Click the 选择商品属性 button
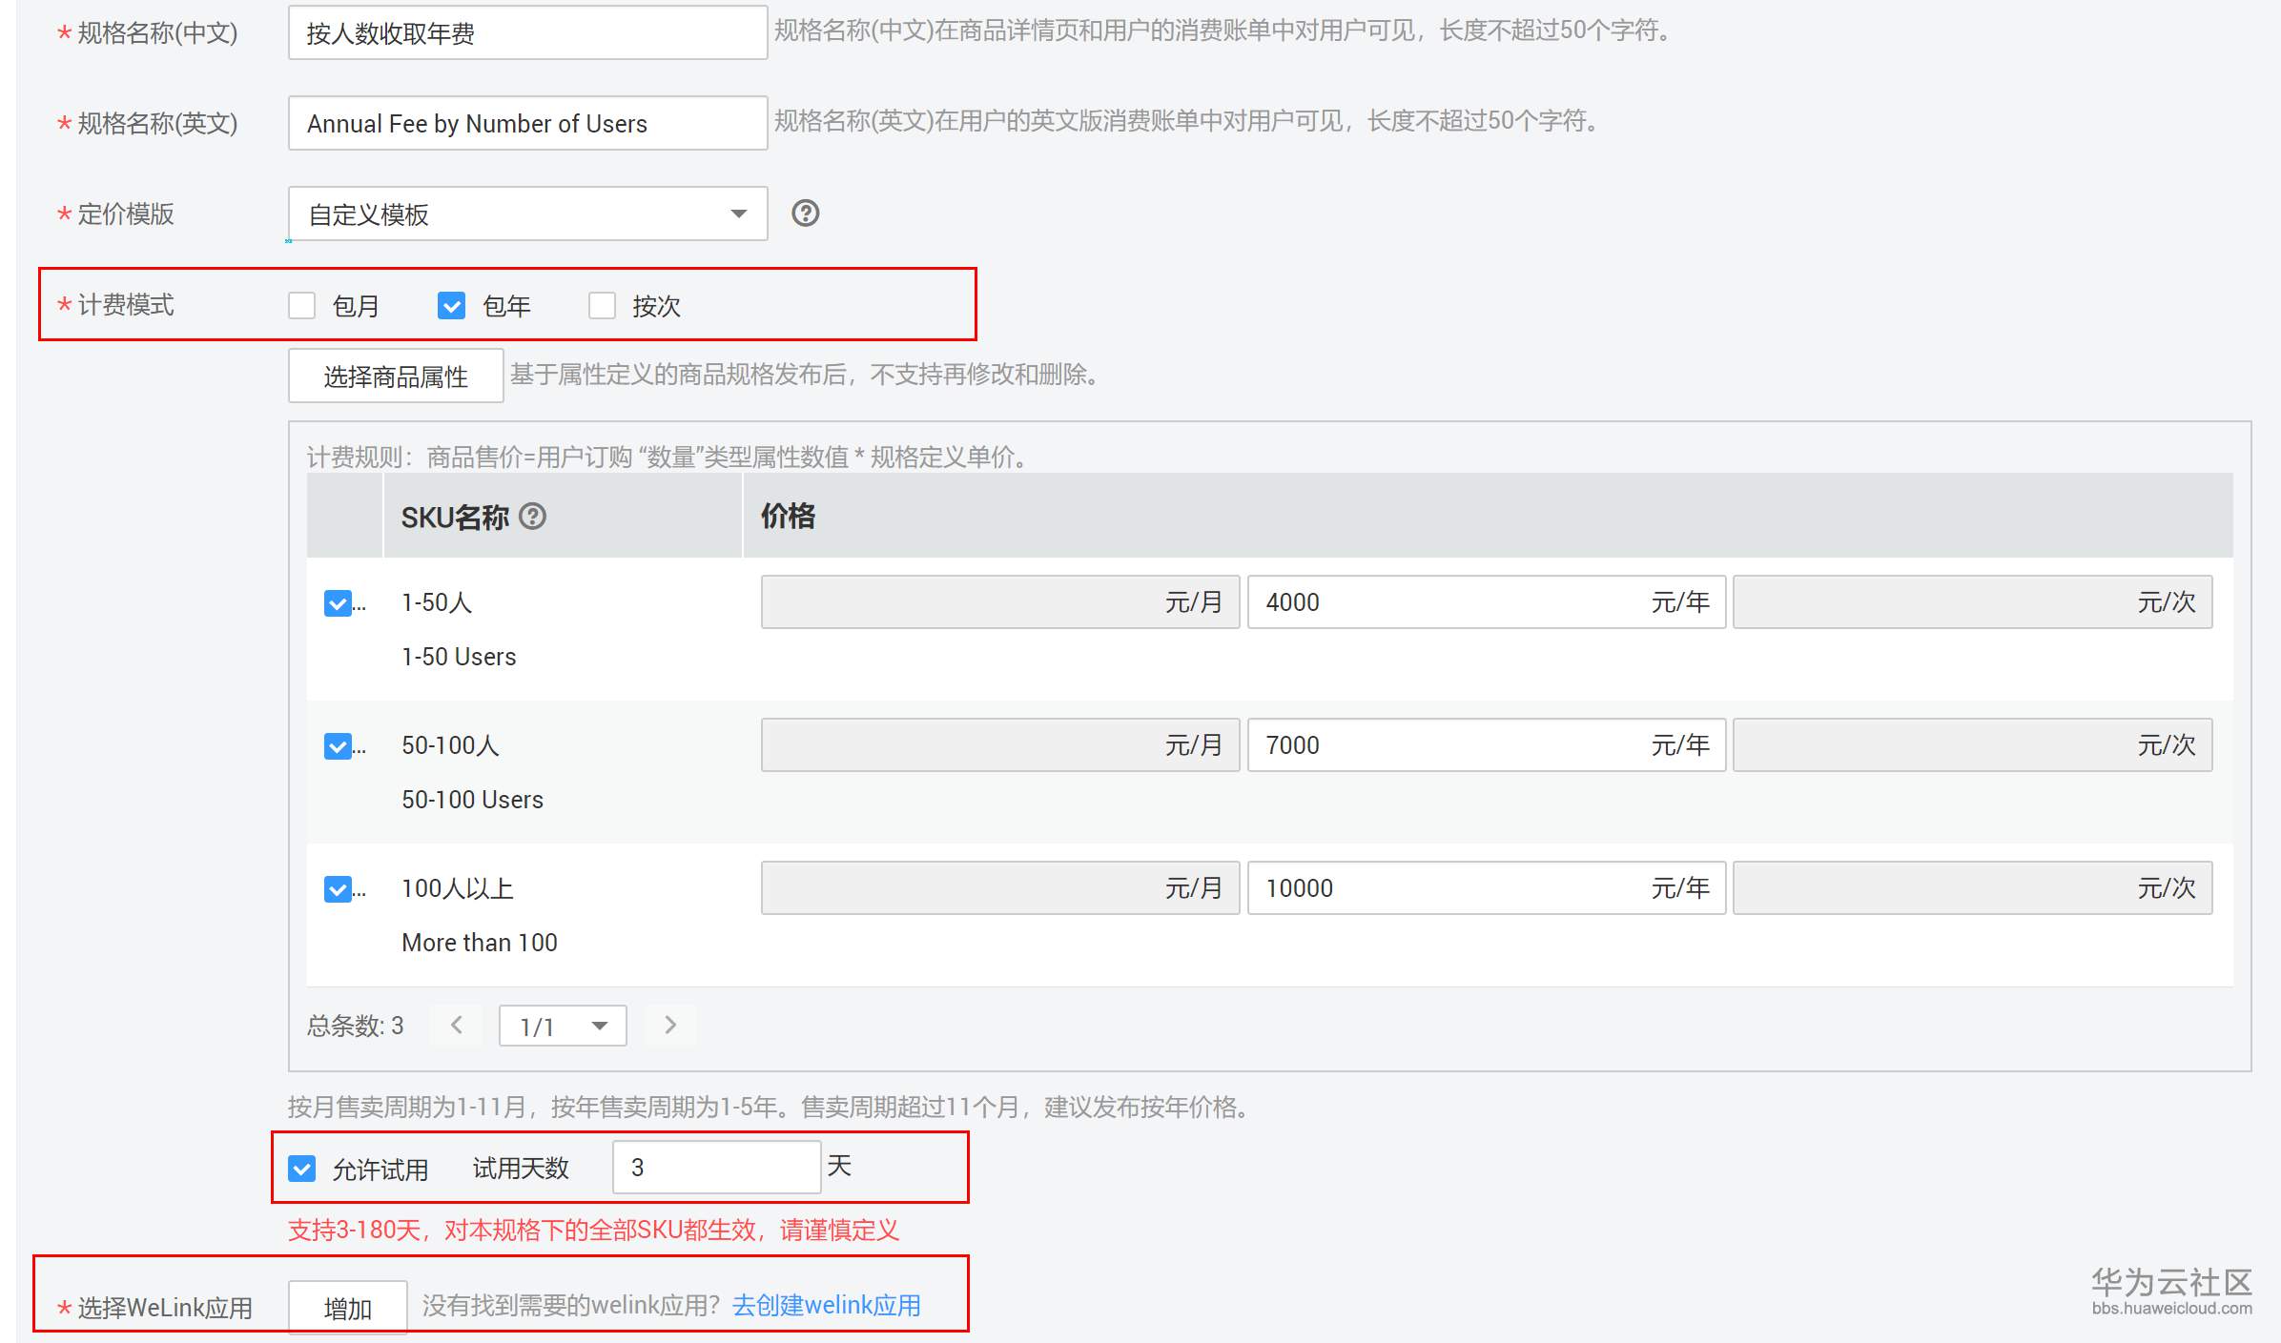Viewport: 2281px width, 1343px height. (x=396, y=376)
